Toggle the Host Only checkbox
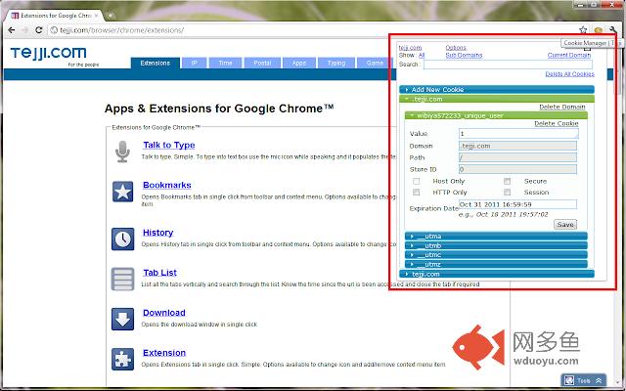The width and height of the screenshot is (626, 391). click(x=416, y=181)
